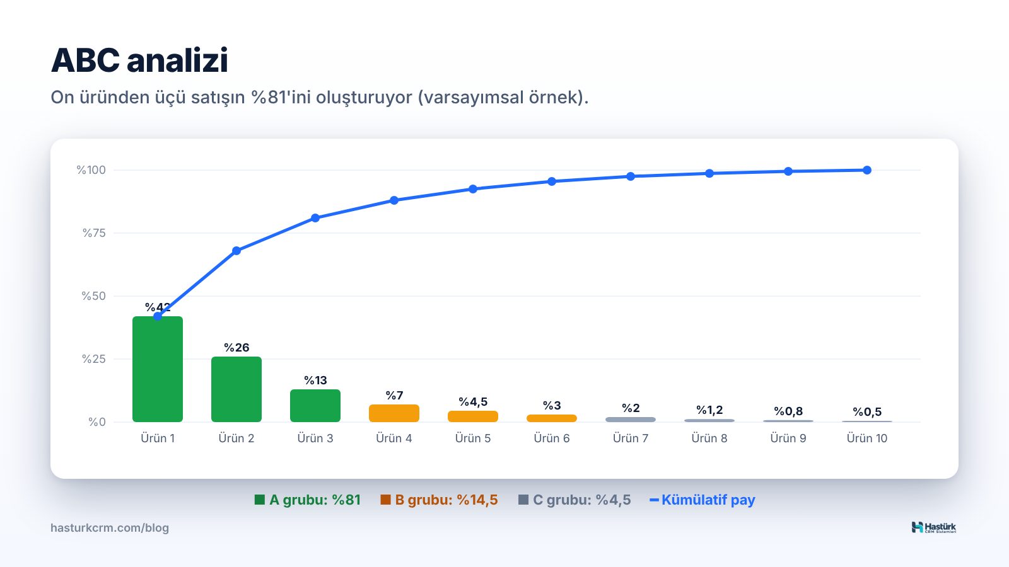The image size is (1009, 567).
Task: Click the final cumulative point above Ürün 10
Action: point(867,170)
